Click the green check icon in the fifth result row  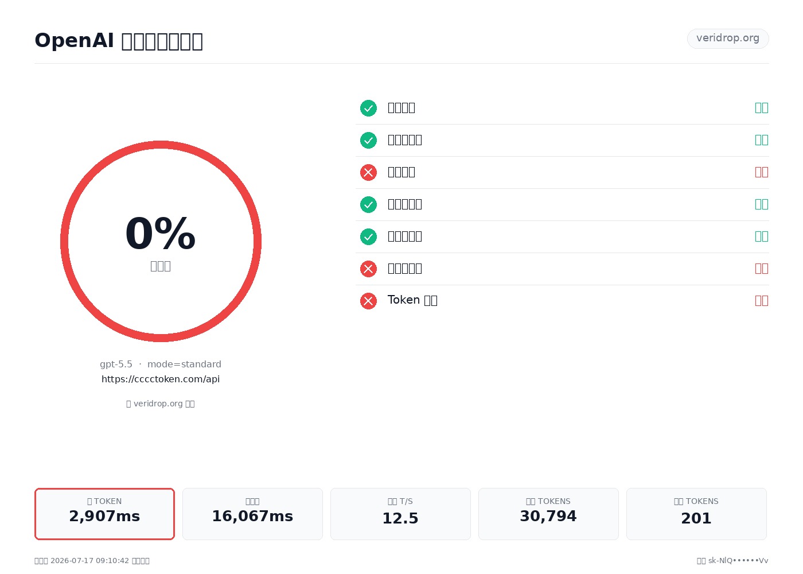pos(368,236)
